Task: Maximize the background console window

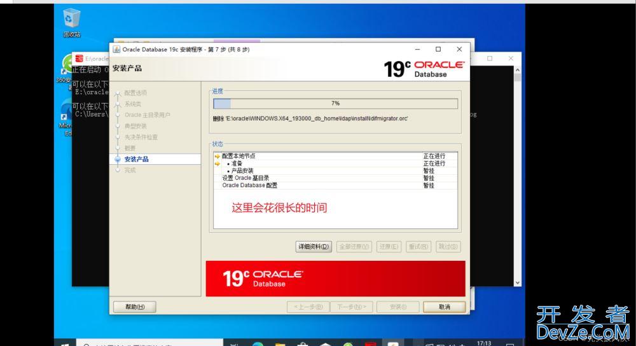Action: coord(490,59)
